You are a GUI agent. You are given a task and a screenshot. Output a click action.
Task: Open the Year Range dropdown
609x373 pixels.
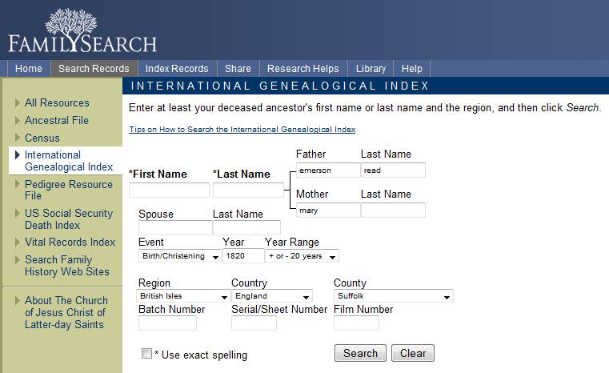pyautogui.click(x=302, y=256)
